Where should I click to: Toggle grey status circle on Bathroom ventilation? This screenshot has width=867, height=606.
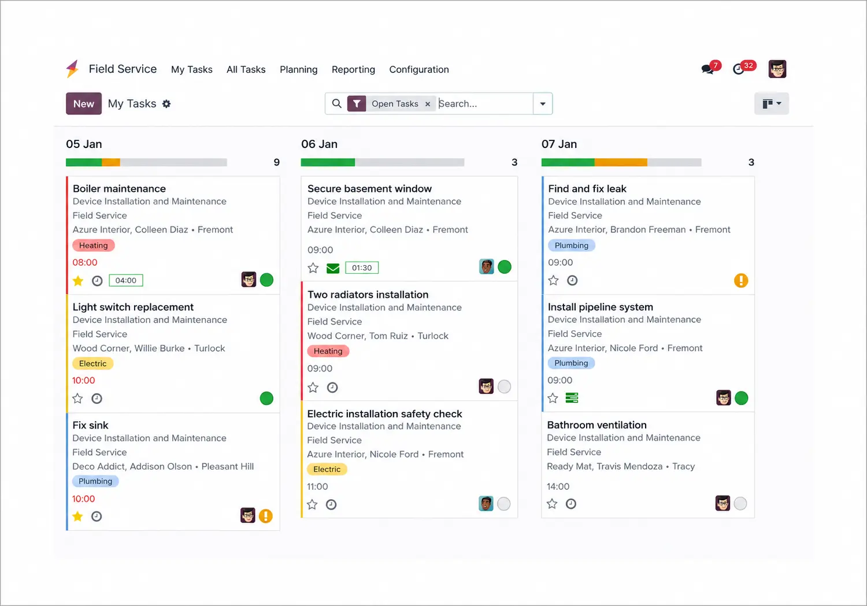click(x=740, y=504)
